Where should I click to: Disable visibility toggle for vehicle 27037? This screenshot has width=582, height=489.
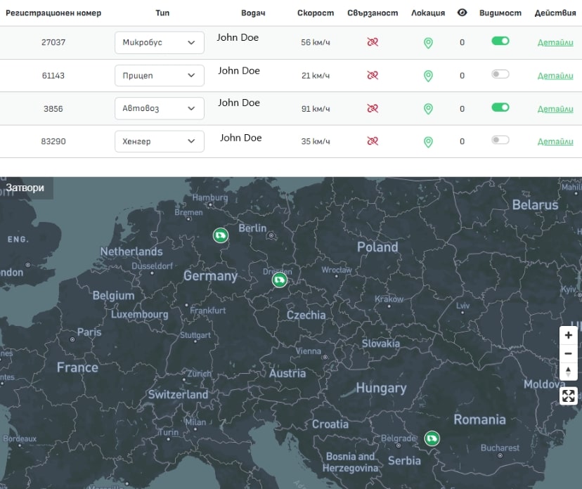pos(500,41)
